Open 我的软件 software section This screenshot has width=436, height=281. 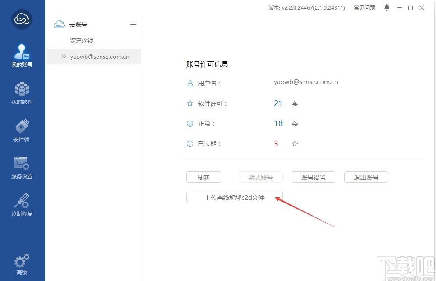[x=22, y=93]
